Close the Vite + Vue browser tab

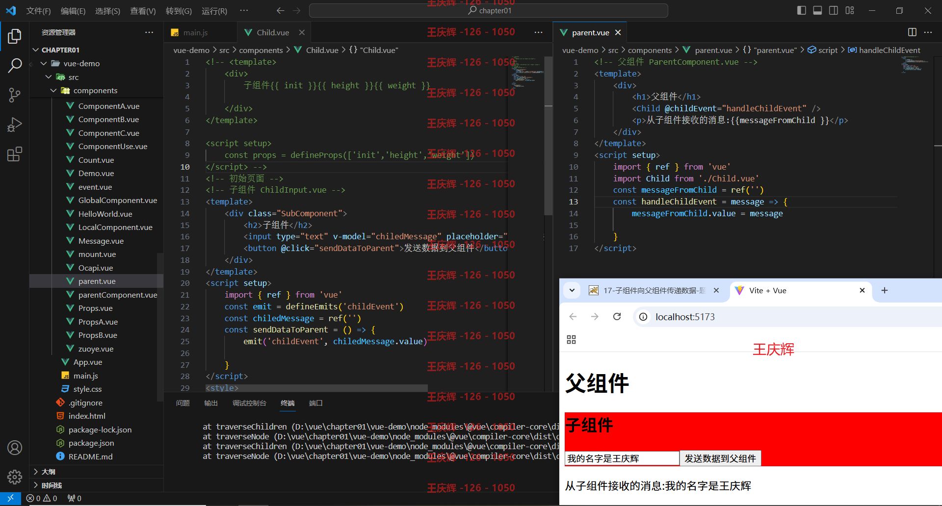862,290
